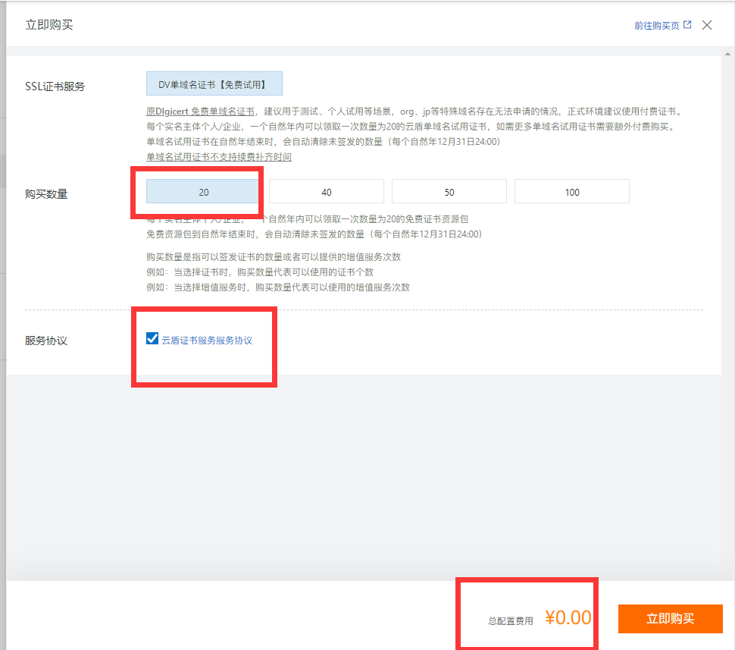Select the 40 quantity option
Screen dimensions: 735x650
click(326, 191)
